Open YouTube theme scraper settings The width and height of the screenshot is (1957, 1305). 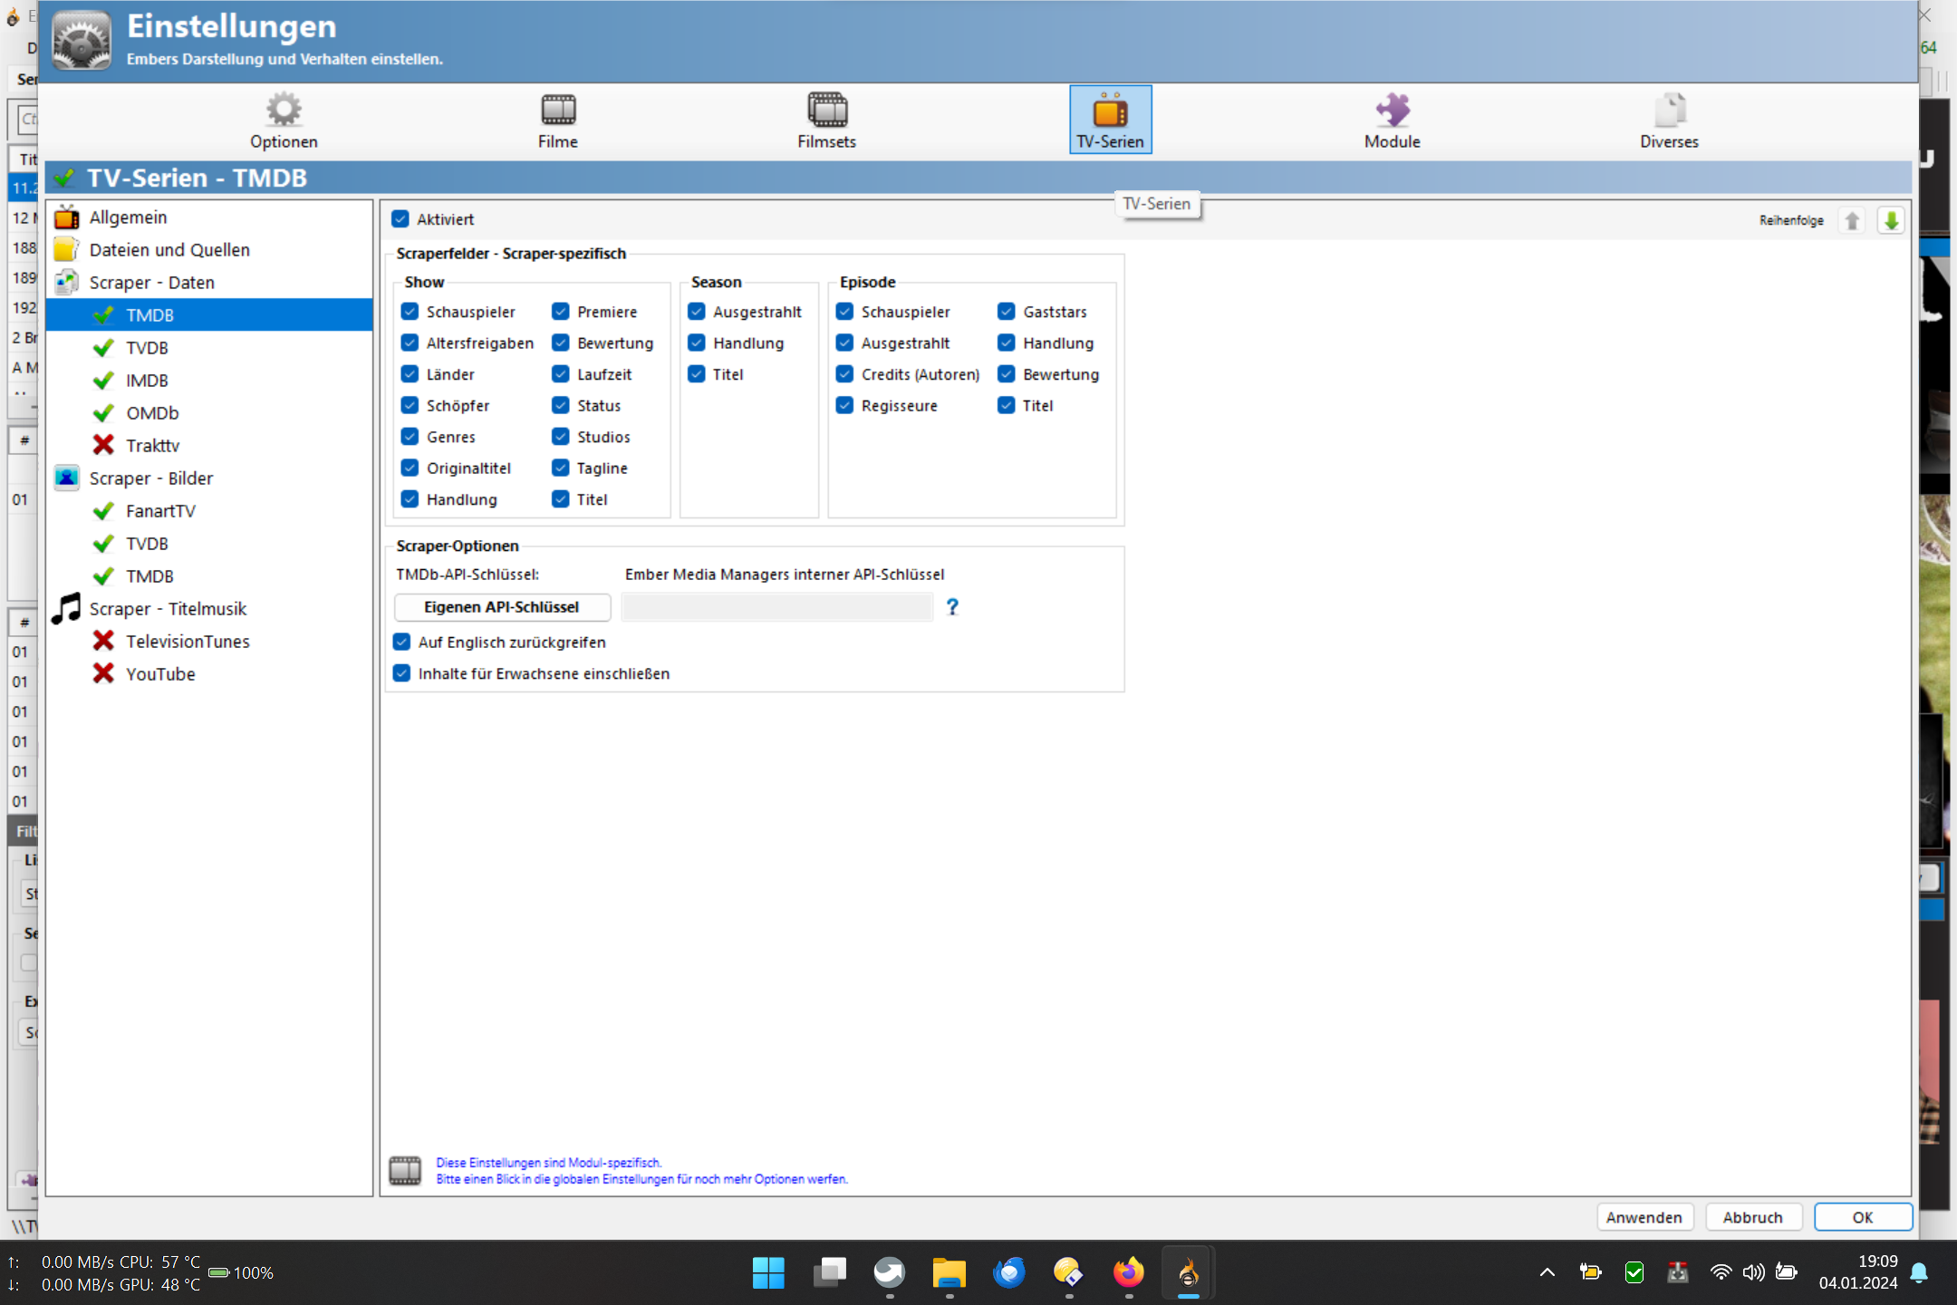point(160,674)
